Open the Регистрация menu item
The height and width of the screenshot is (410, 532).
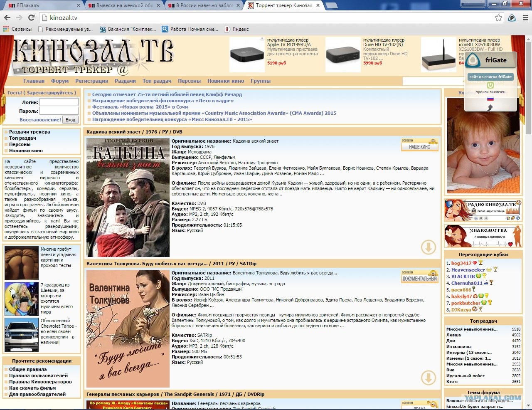coord(91,81)
